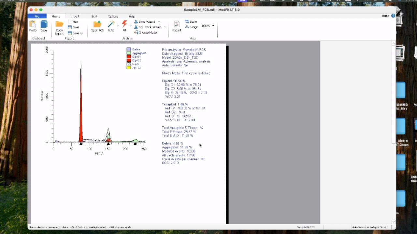Click the Open FCS folder icon

click(x=97, y=24)
